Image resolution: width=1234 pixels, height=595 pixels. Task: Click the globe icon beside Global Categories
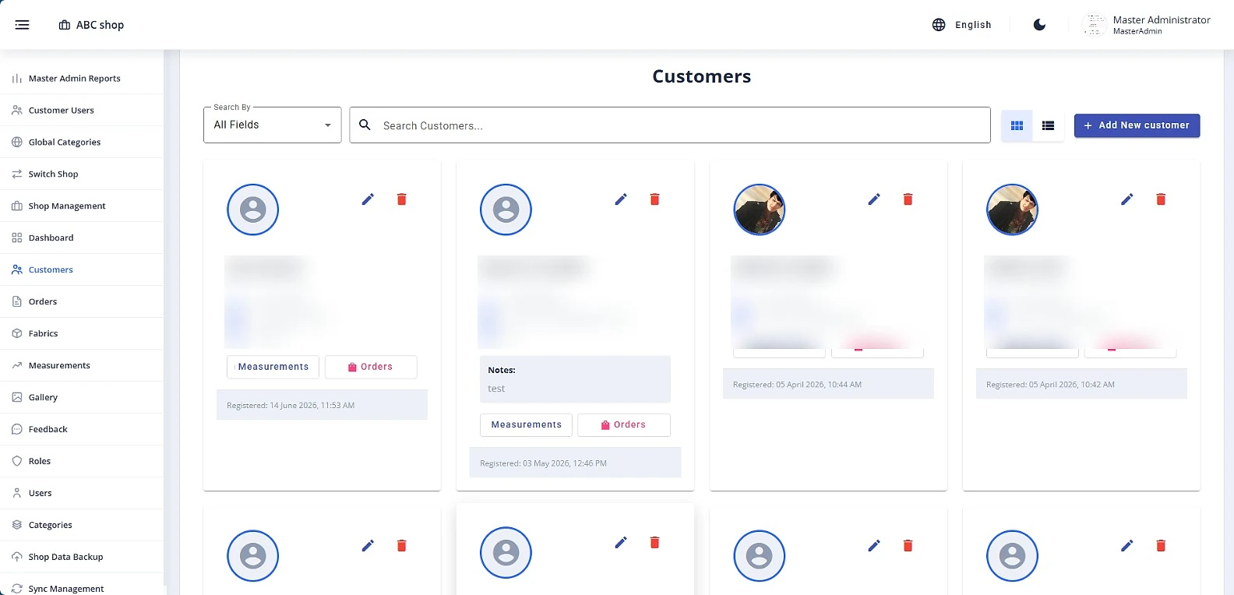(x=17, y=143)
